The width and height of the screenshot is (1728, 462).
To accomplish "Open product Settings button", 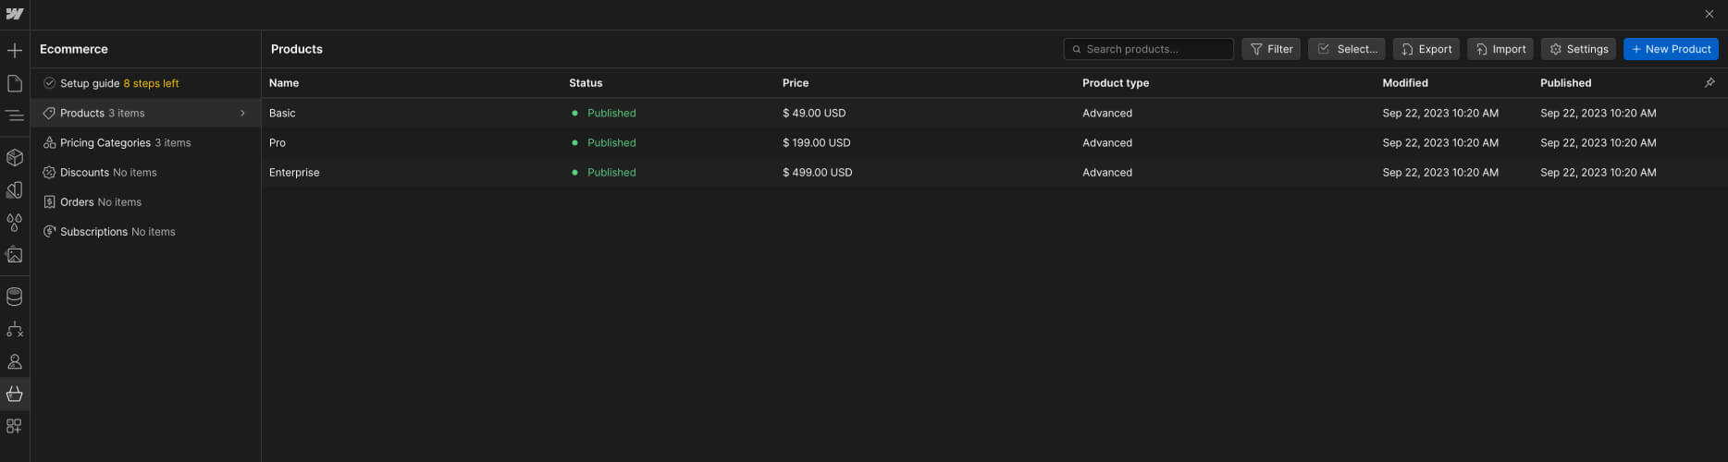I will (1578, 49).
